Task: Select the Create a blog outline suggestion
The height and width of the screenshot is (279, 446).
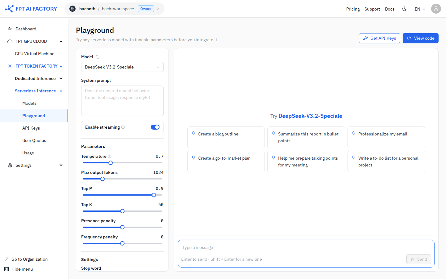Action: tap(226, 137)
